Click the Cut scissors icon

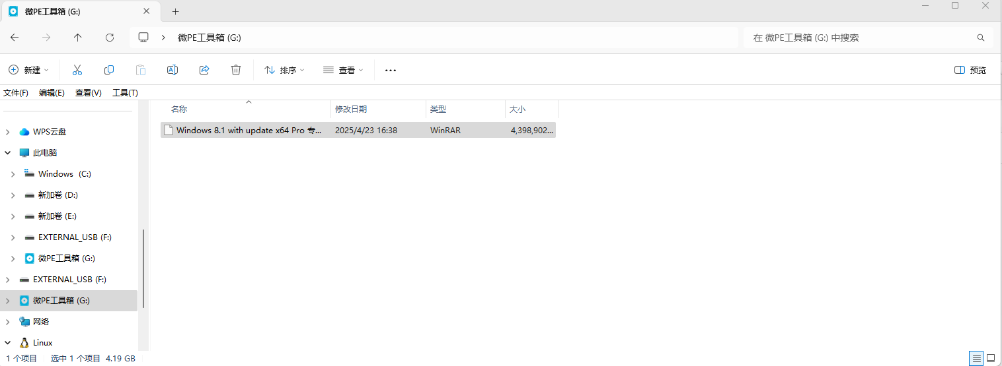pos(77,70)
